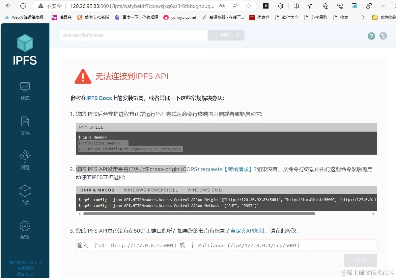Click the browser address bar URL
The height and width of the screenshot is (278, 396).
pyautogui.click(x=142, y=6)
